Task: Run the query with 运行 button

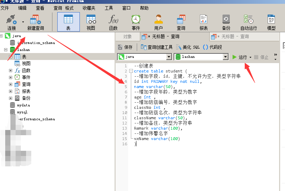Action: [240, 57]
